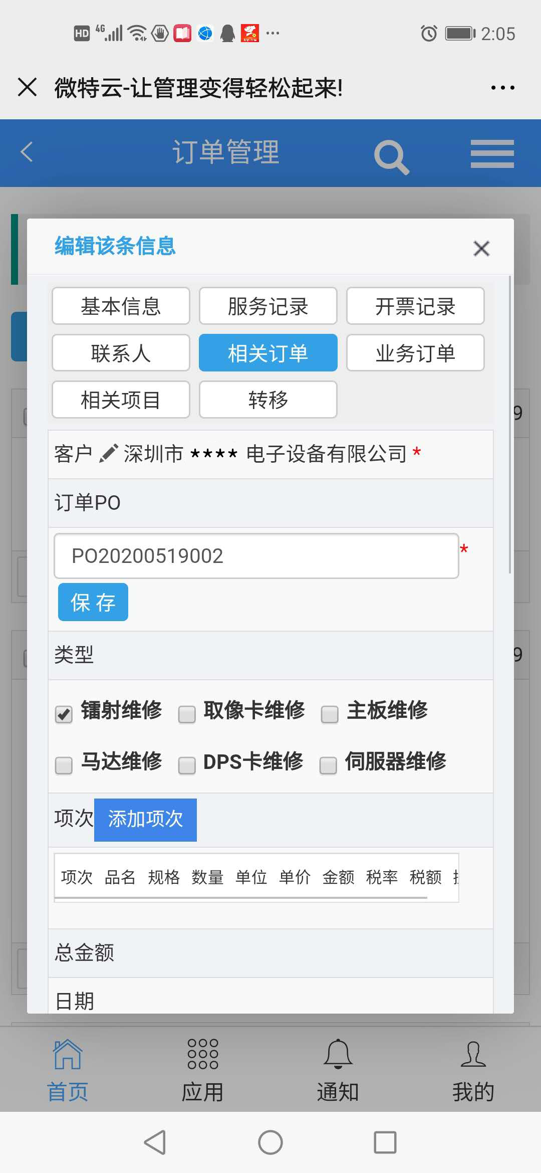
Task: Go back using header chevron arrow
Action: [x=27, y=152]
